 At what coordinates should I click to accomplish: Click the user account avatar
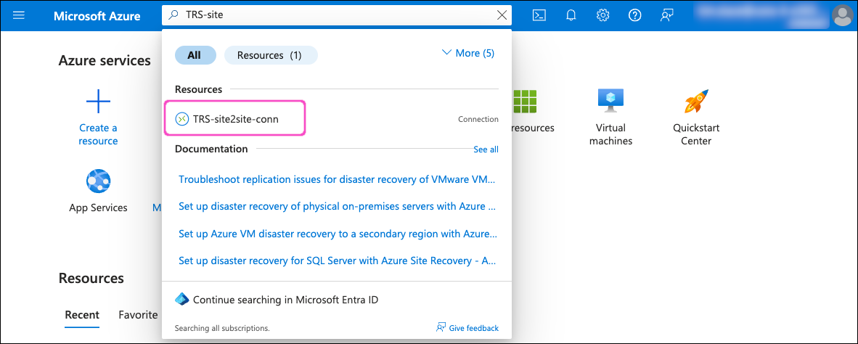click(x=842, y=15)
